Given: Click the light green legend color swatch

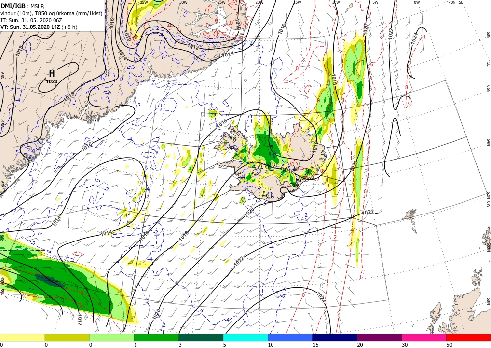Looking at the screenshot, I should pos(111,337).
